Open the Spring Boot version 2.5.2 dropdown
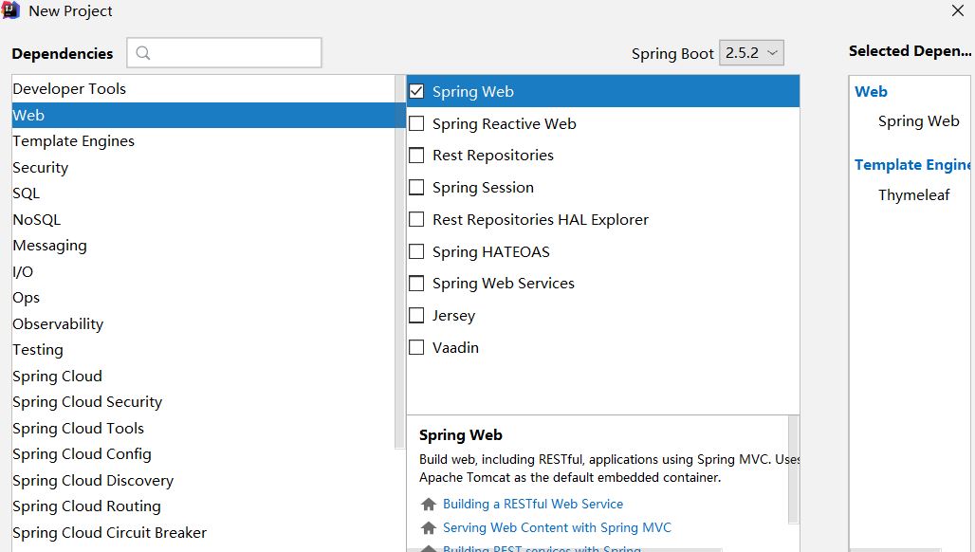 pyautogui.click(x=751, y=53)
